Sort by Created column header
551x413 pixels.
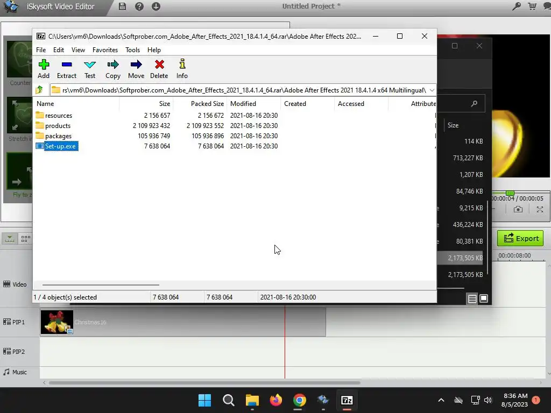[295, 104]
